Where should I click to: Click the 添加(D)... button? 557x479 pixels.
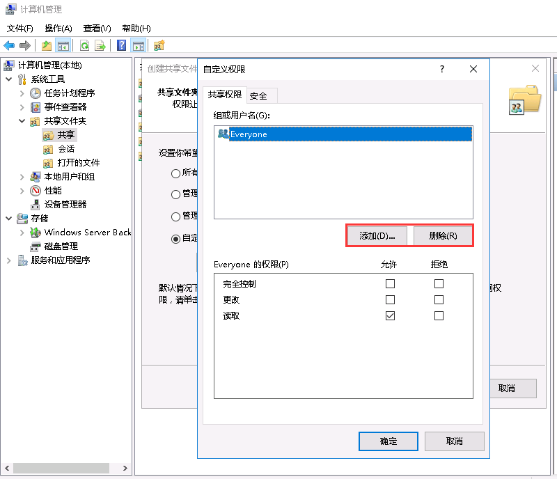pyautogui.click(x=377, y=236)
